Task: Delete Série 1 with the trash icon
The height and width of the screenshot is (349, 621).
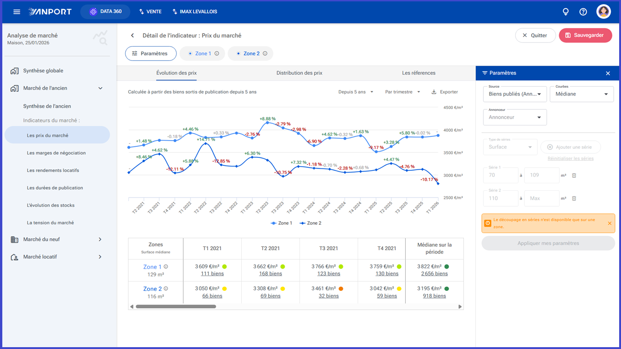Action: 574,175
